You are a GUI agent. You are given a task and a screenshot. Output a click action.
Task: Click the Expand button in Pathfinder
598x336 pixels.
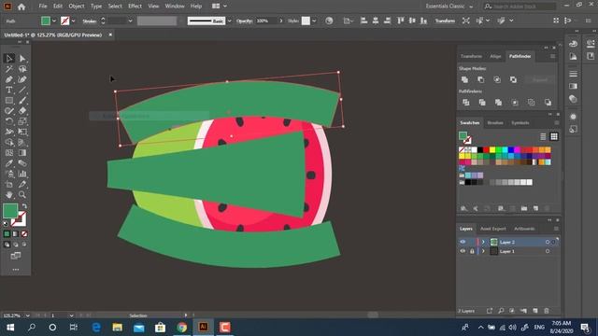(x=540, y=79)
